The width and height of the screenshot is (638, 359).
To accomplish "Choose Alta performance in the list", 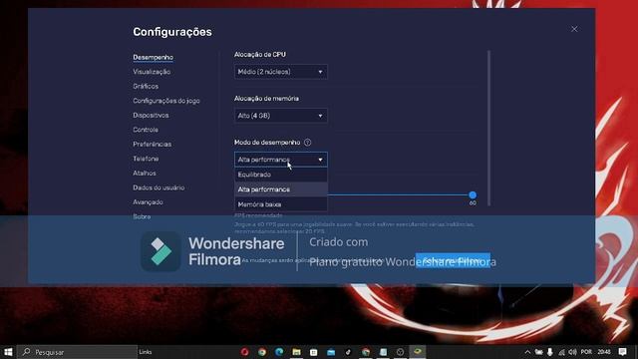I will [x=281, y=189].
